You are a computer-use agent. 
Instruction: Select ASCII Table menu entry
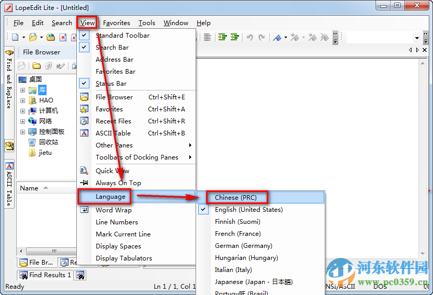pyautogui.click(x=137, y=133)
